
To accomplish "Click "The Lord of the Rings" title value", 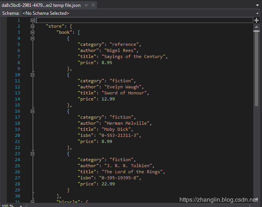I will pos(132,172).
